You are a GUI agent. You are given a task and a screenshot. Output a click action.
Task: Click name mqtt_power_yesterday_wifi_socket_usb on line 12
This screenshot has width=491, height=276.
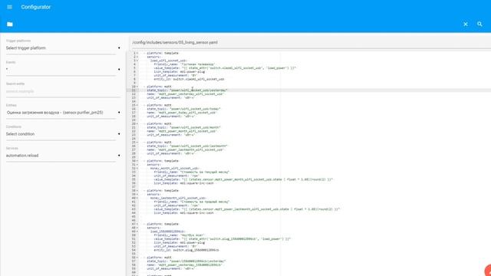(x=185, y=94)
